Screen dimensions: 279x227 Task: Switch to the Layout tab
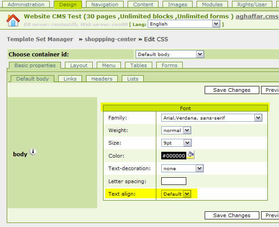79,65
